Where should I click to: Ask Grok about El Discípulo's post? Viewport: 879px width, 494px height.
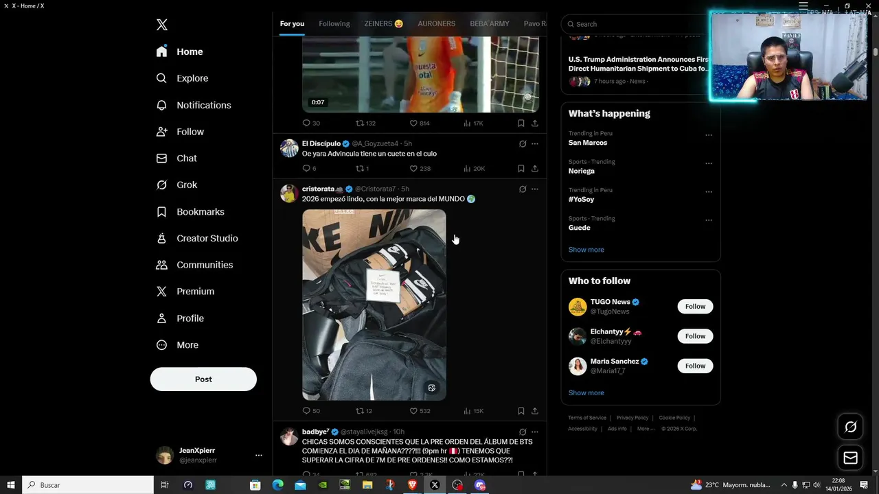click(523, 144)
